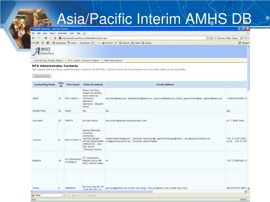270x202 pixels.
Task: Open the Google toolbar Settings dropdown
Action: click(245, 43)
